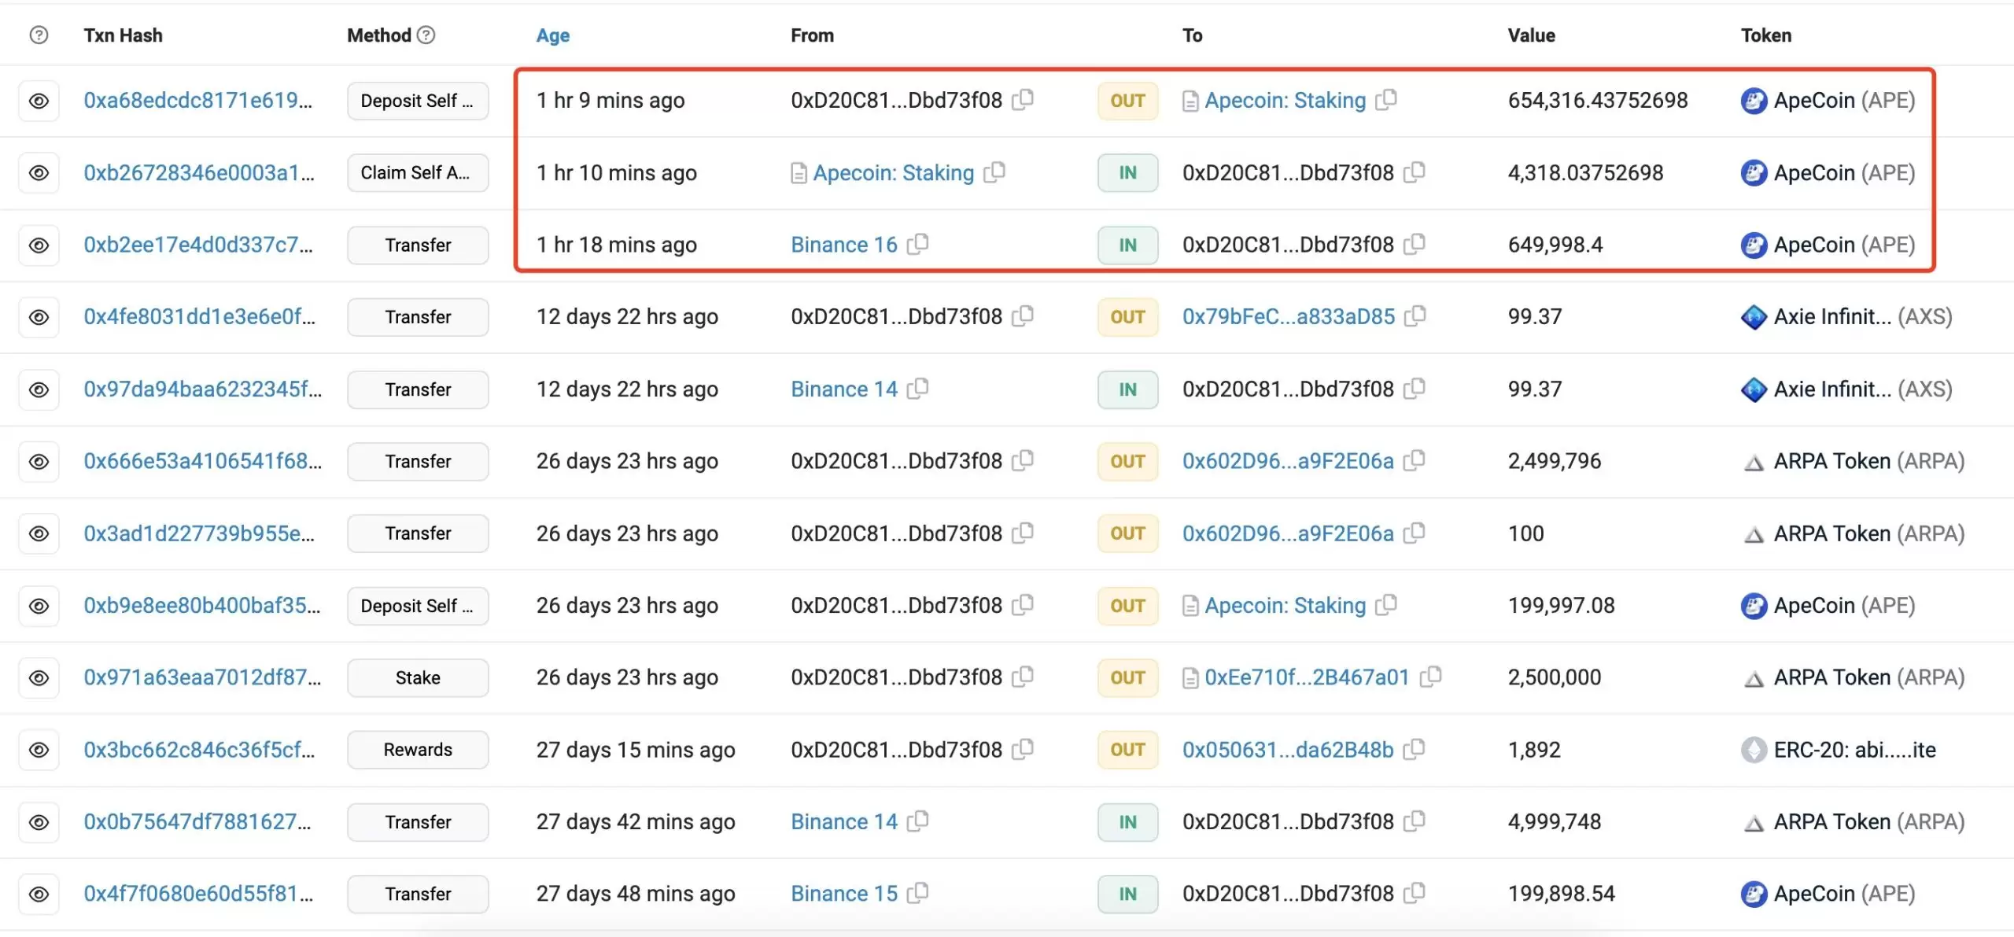Viewport: 2014px width, 937px height.
Task: Toggle eye preview for Stake transaction row
Action: tap(39, 677)
